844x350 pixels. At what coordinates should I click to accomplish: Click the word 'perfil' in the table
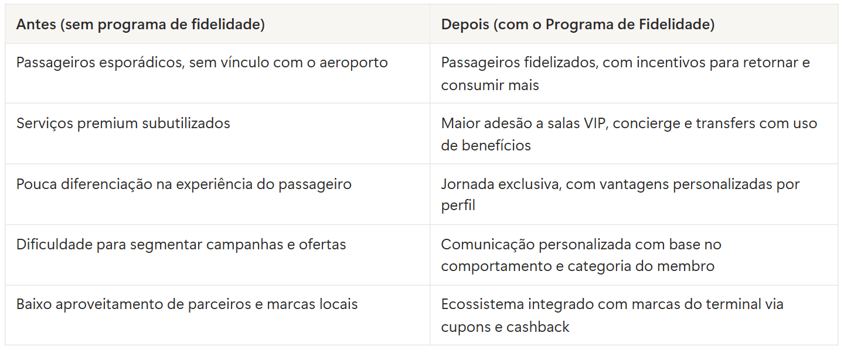click(458, 207)
